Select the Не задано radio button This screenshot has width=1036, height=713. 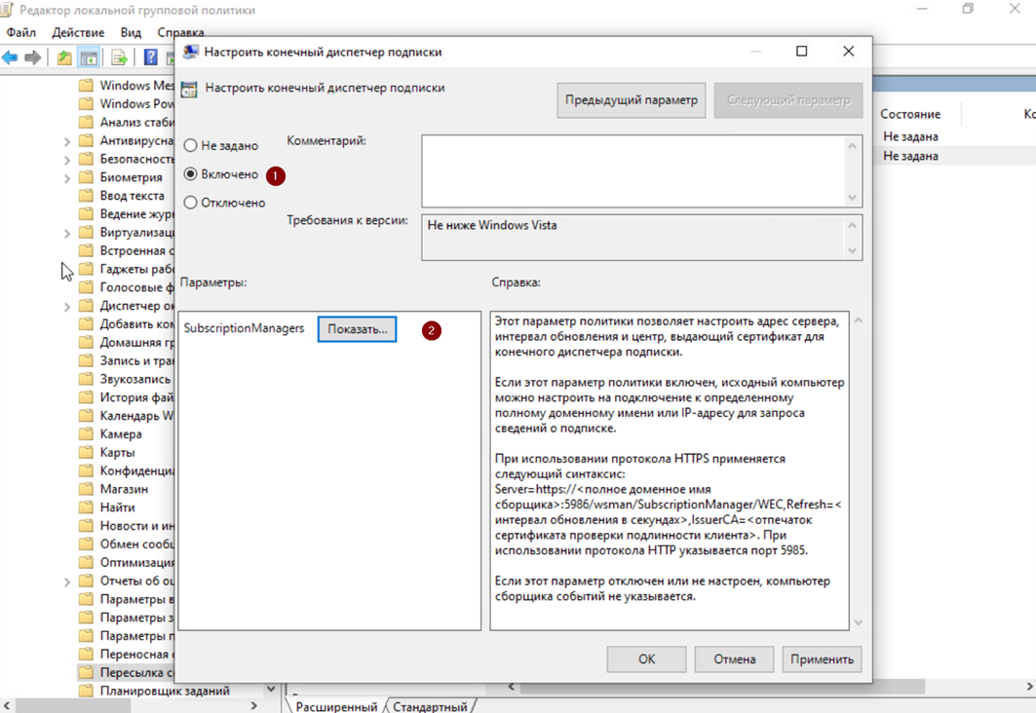[191, 146]
